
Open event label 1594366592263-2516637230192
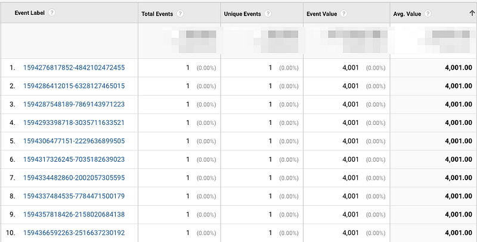point(74,233)
